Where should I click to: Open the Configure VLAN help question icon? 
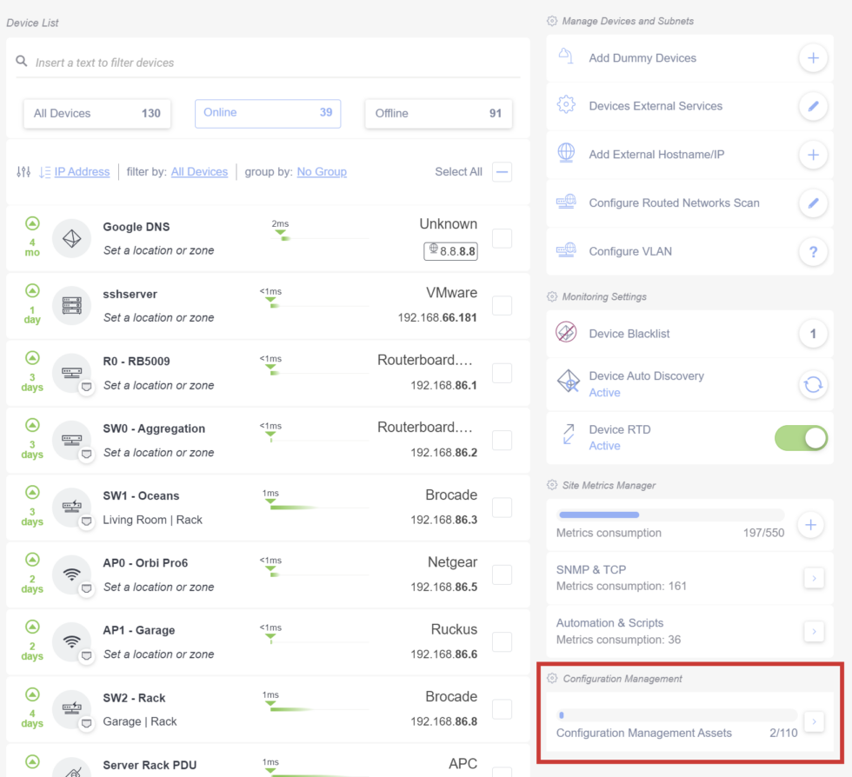click(813, 252)
